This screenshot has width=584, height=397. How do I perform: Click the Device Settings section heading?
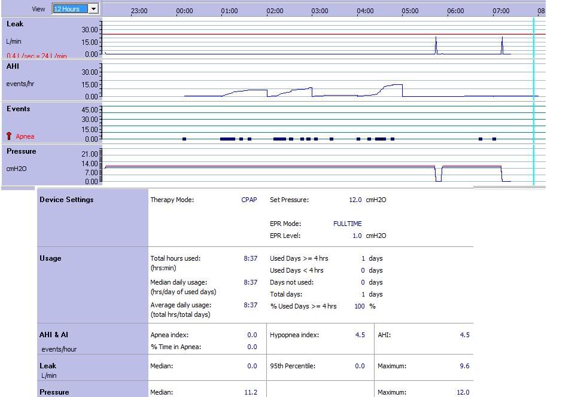[66, 200]
